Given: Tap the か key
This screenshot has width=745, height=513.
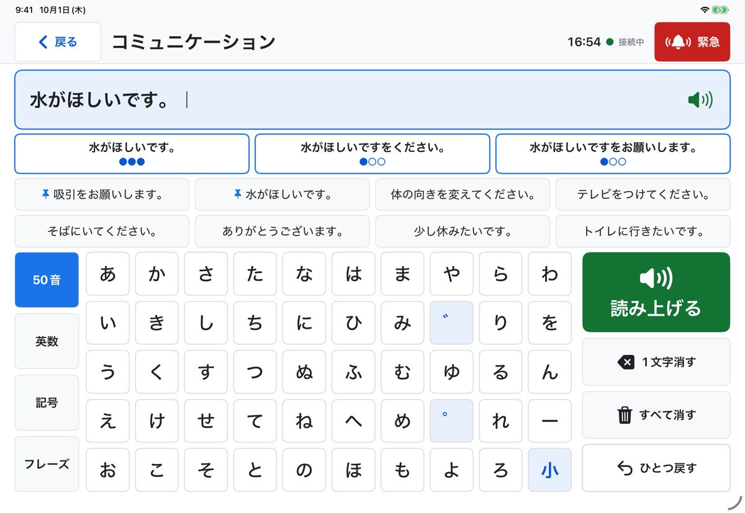Looking at the screenshot, I should pos(156,274).
